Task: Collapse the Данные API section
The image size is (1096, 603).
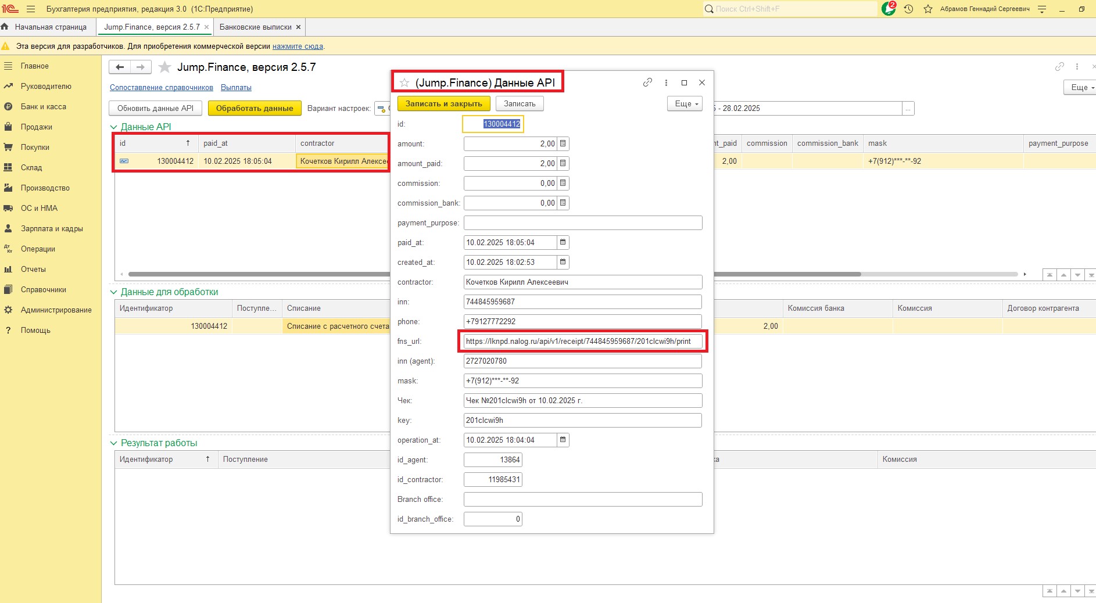Action: pyautogui.click(x=114, y=127)
